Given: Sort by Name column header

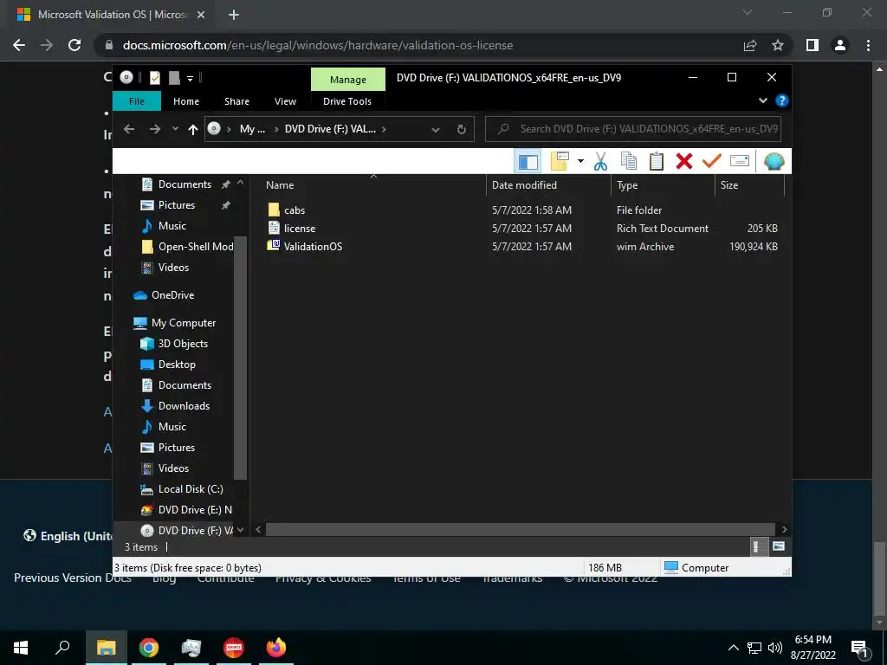Looking at the screenshot, I should (x=372, y=185).
